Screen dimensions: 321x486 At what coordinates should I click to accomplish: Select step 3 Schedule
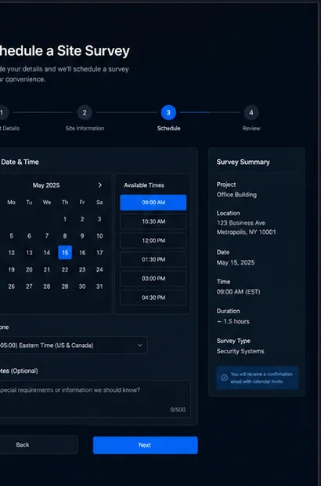pos(168,112)
